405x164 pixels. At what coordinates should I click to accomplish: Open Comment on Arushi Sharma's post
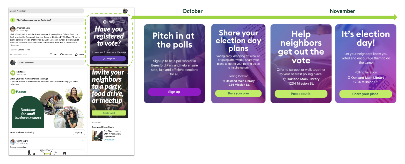coord(66,55)
